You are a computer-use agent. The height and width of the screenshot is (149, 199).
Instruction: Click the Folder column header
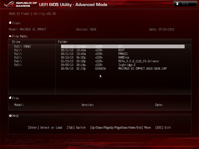[62, 42]
